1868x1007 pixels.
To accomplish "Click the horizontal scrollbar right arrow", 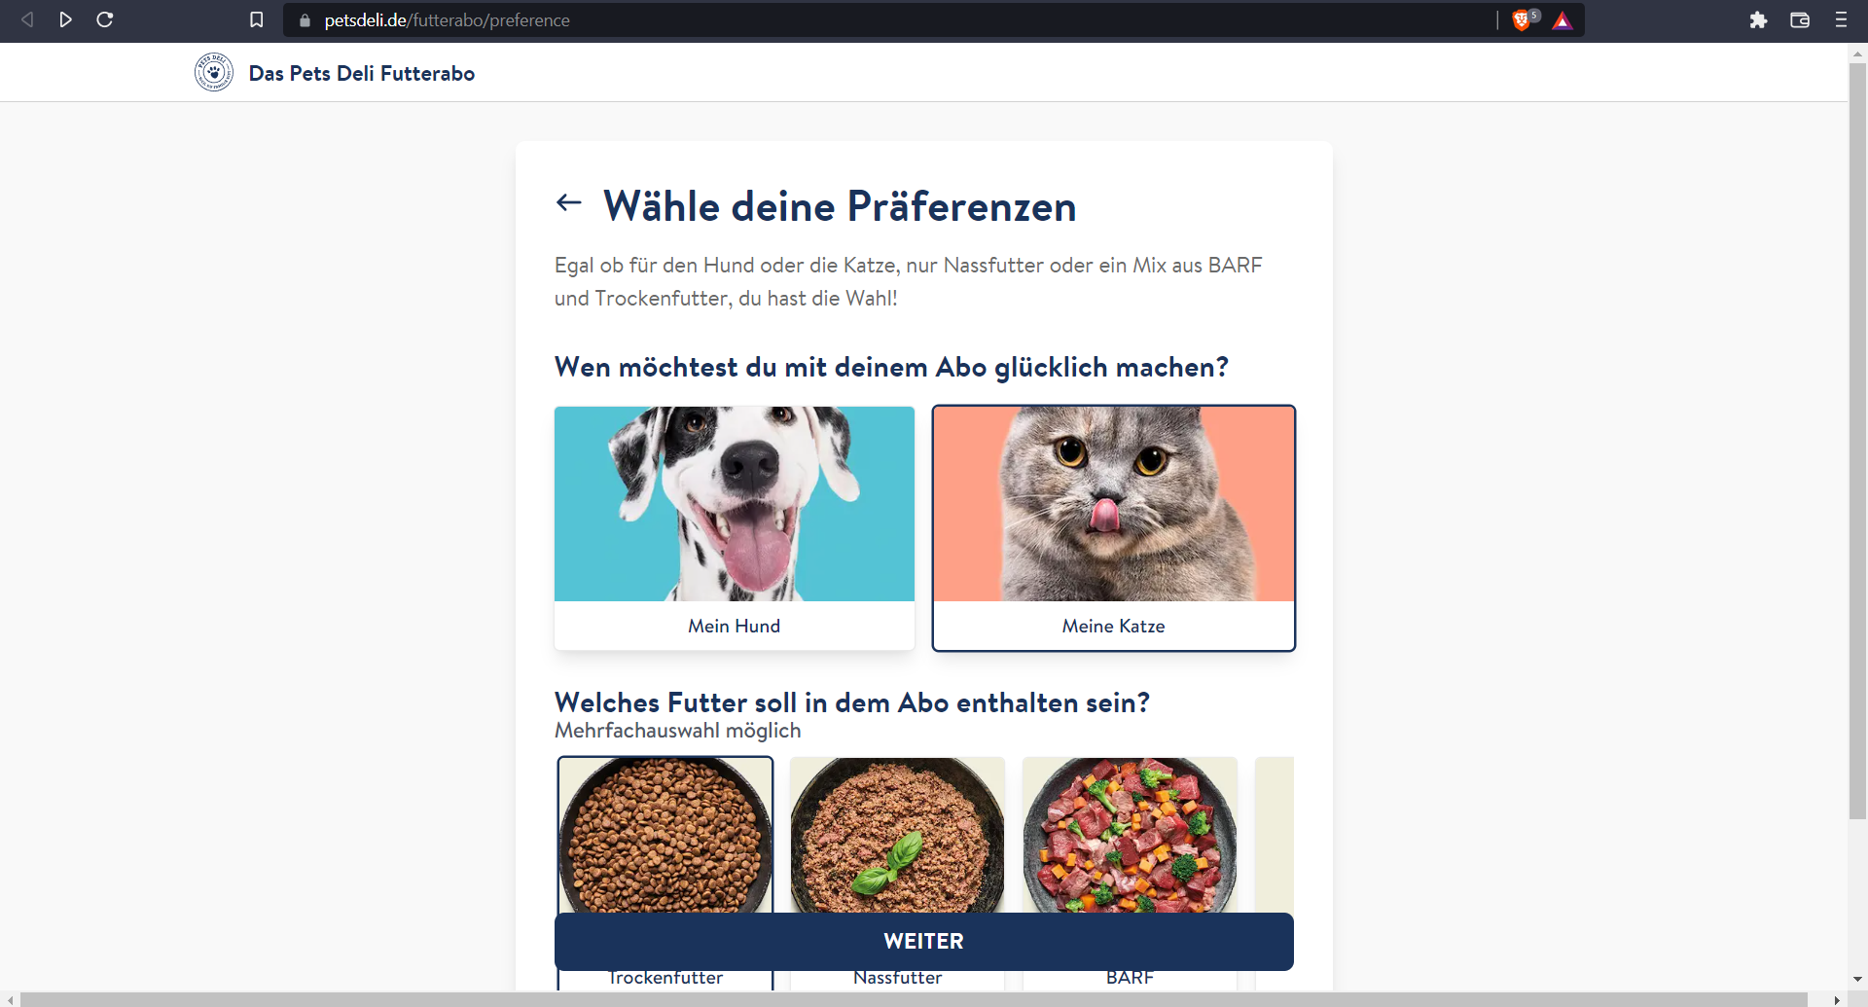I will (1837, 999).
